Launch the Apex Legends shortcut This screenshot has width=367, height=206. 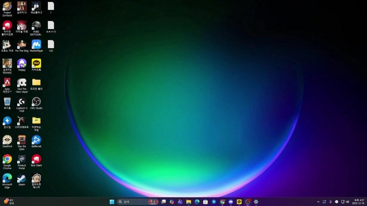point(7,85)
